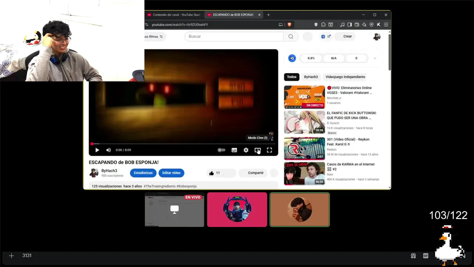
Task: Select the pink gamer avatar participant tile
Action: pyautogui.click(x=237, y=210)
